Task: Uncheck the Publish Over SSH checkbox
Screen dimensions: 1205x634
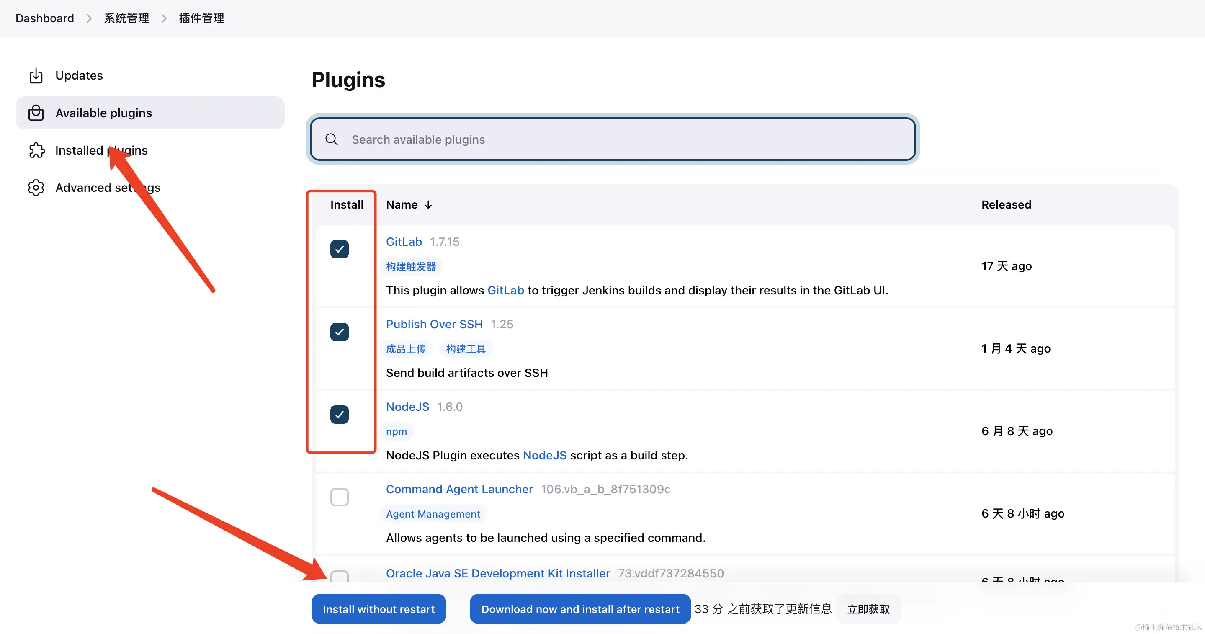Action: [x=339, y=332]
